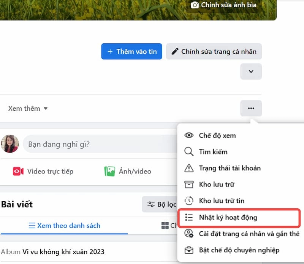Image resolution: width=304 pixels, height=264 pixels.
Task: Click the Thêm vào tin button
Action: [x=131, y=51]
